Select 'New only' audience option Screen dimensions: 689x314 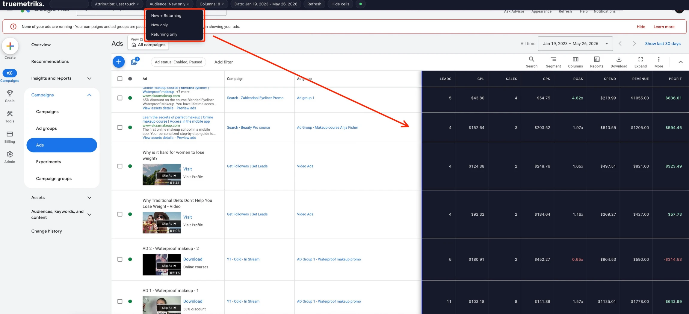coord(159,25)
